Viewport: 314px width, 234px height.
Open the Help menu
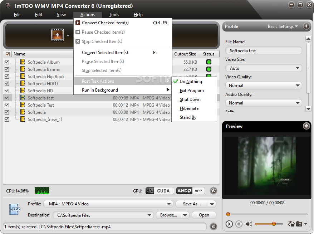pyautogui.click(x=138, y=15)
